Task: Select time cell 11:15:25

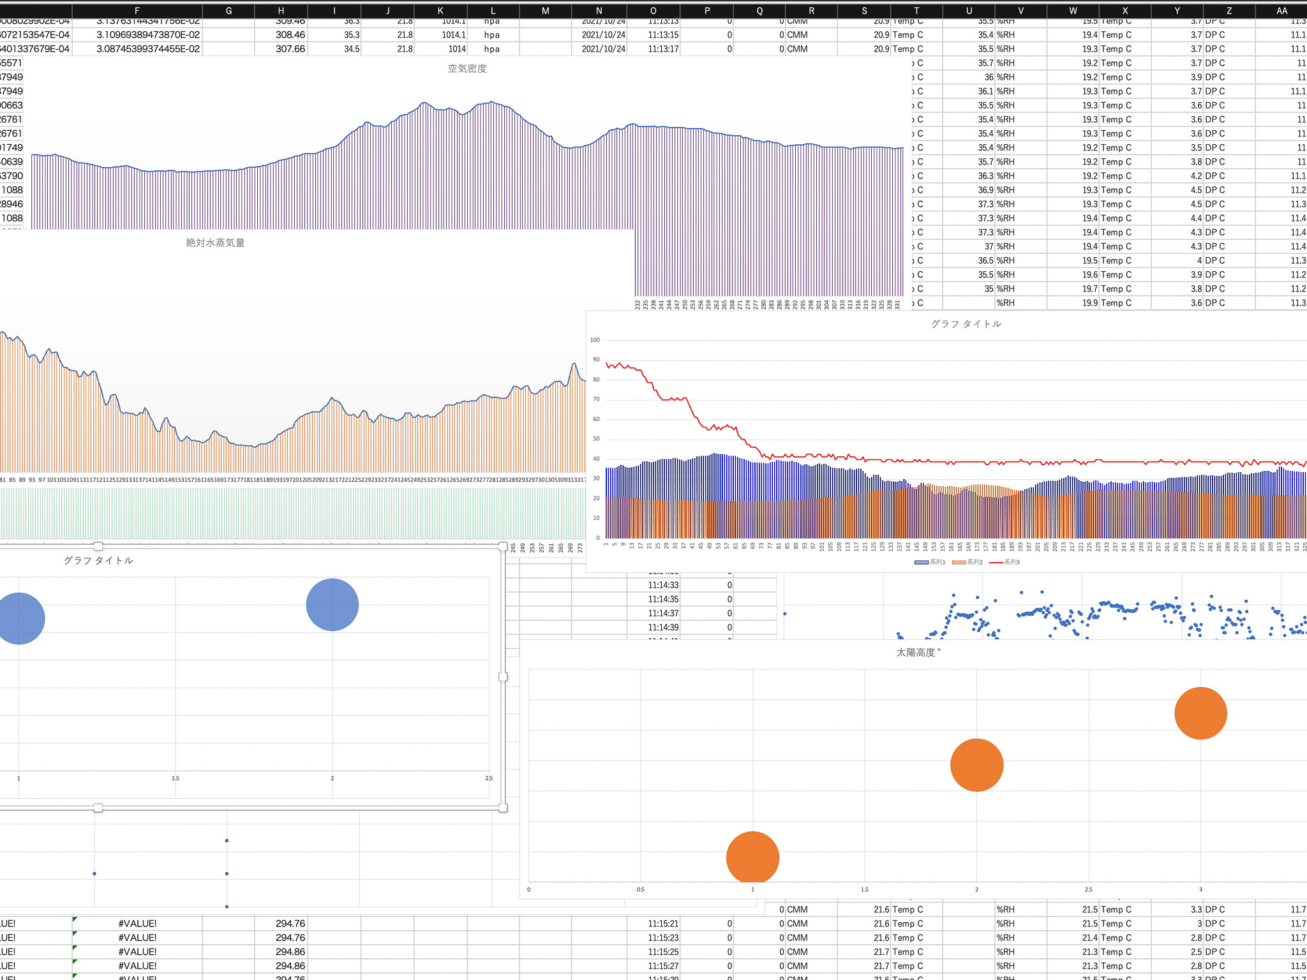Action: click(653, 951)
